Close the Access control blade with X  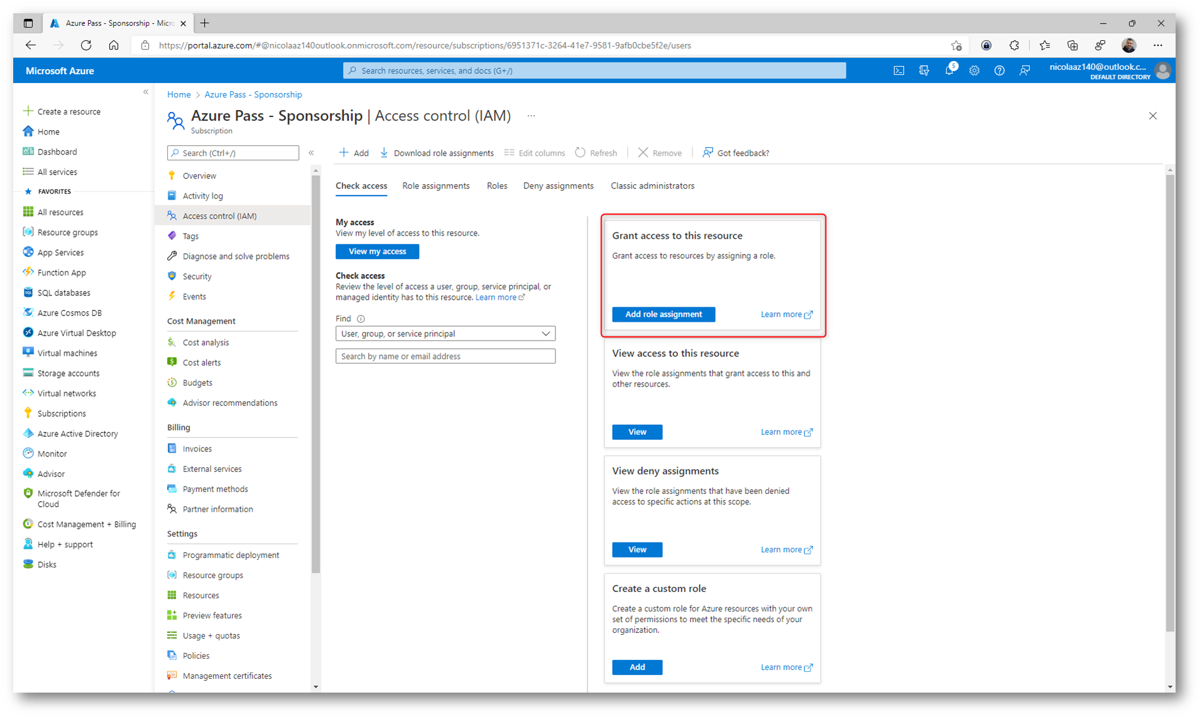[x=1153, y=116]
